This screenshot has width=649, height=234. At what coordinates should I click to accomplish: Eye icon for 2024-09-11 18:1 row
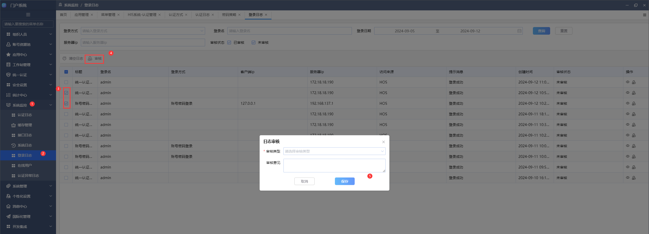[628, 114]
